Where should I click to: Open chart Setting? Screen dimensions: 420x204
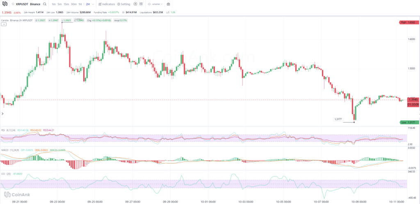coord(123,4)
